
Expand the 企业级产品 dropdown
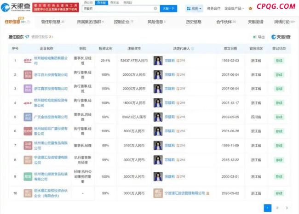(235, 8)
